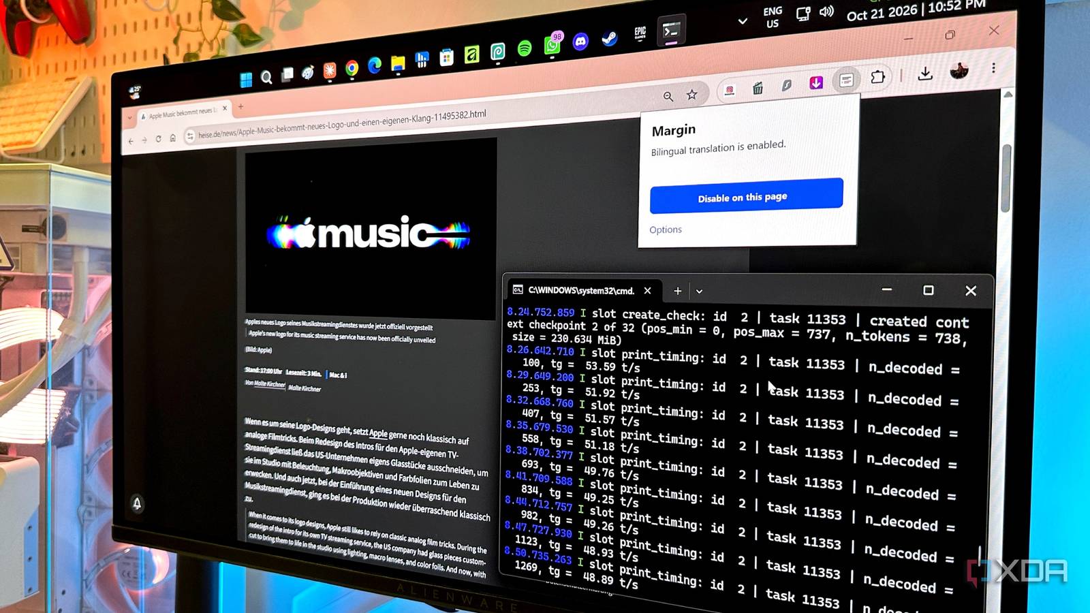Open Discord from the taskbar
This screenshot has width=1090, height=613.
click(x=580, y=42)
